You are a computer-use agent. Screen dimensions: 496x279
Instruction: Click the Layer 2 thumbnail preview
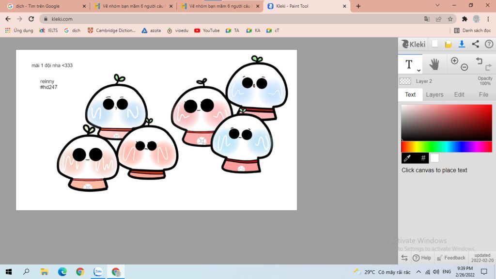405,81
